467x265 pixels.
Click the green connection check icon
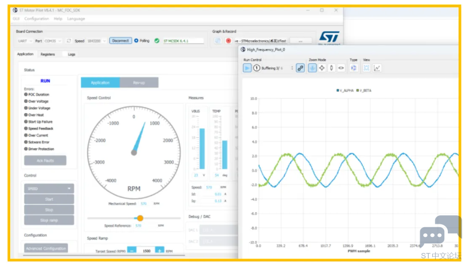tap(157, 41)
